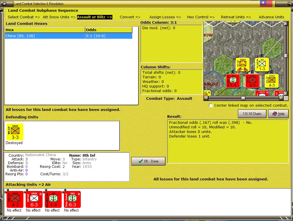The image size is (293, 221).
Task: Click the red 1-4 marine counter on the map
Action: point(233,81)
